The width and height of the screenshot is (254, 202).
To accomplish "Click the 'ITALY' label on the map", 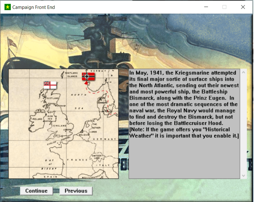I will coord(103,165).
